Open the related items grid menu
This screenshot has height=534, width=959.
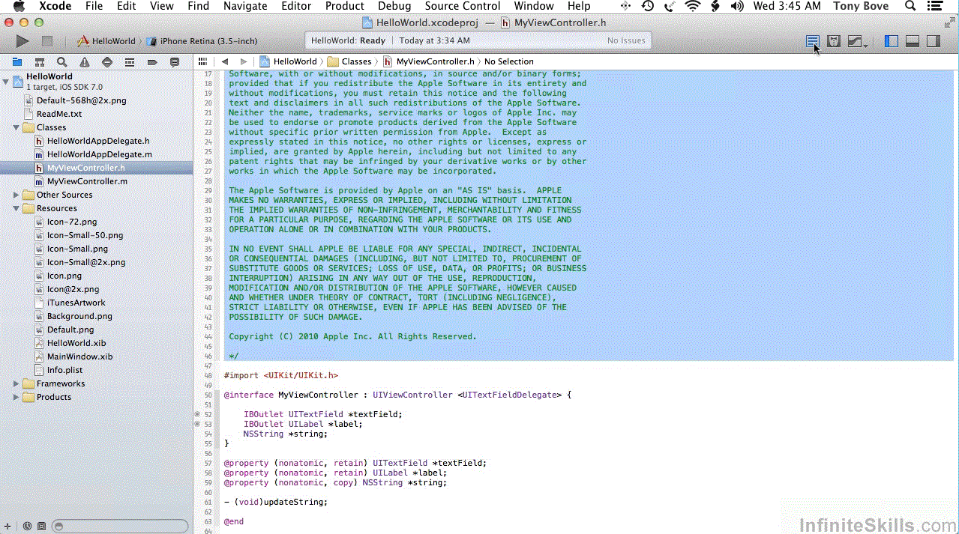pos(202,61)
